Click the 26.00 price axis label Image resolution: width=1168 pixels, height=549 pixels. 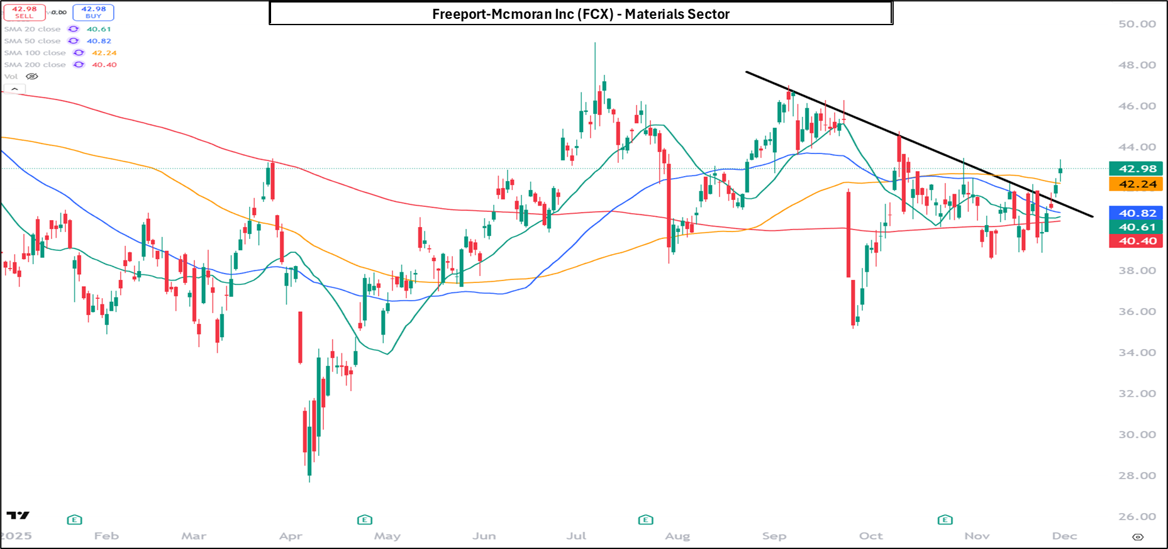(x=1137, y=516)
